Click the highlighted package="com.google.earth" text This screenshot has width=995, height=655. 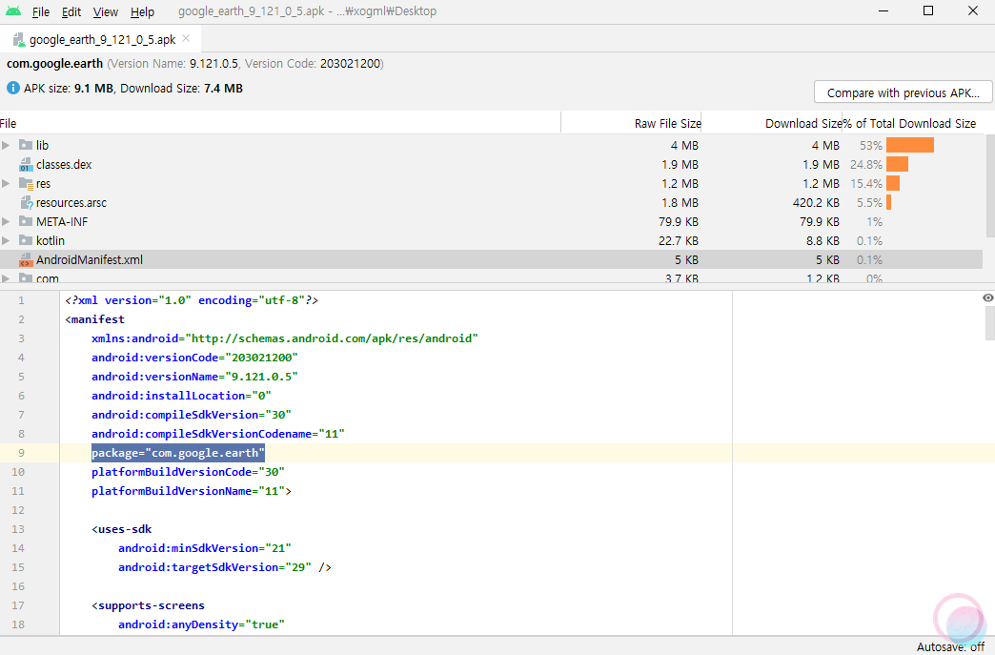[177, 453]
